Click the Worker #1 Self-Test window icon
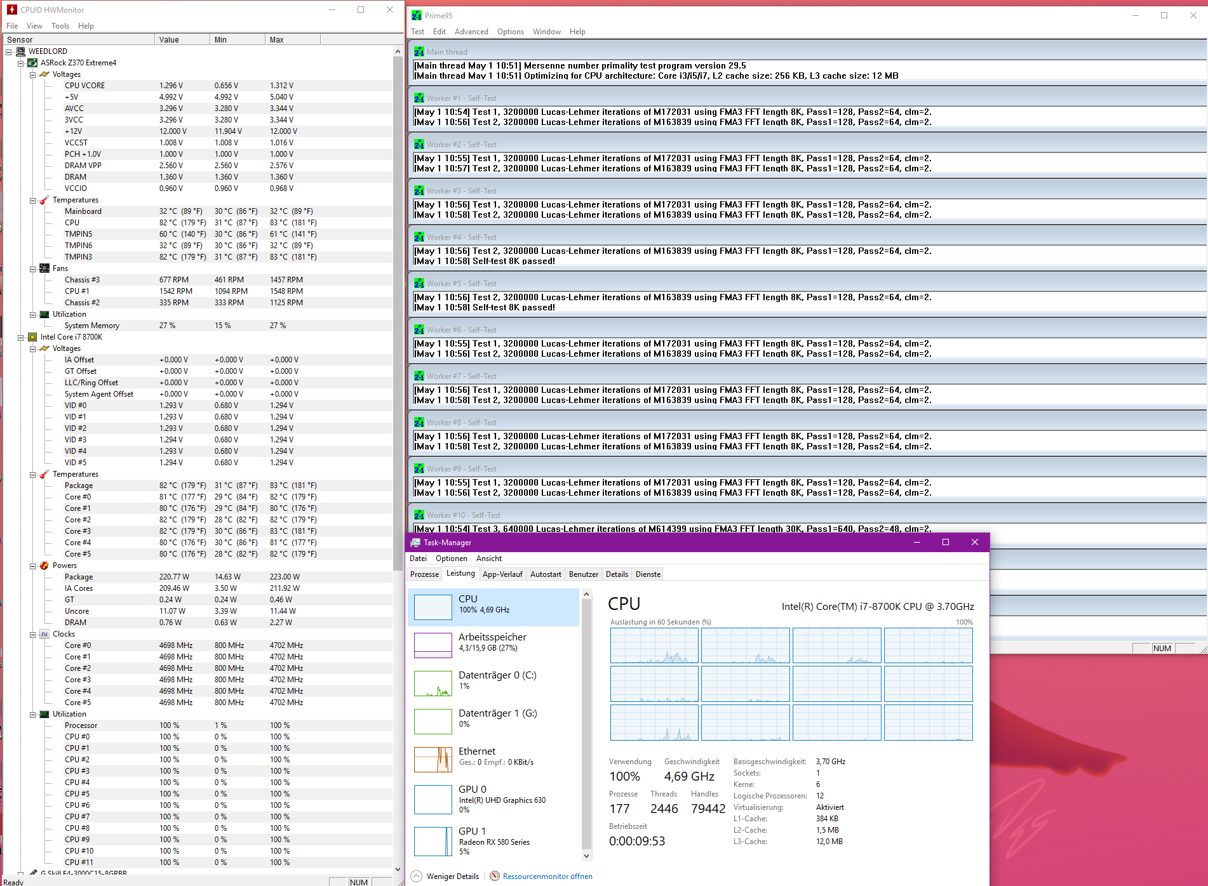Image resolution: width=1208 pixels, height=886 pixels. (x=419, y=98)
